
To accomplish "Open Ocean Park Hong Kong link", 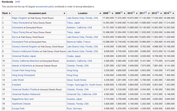I will (24, 70).
